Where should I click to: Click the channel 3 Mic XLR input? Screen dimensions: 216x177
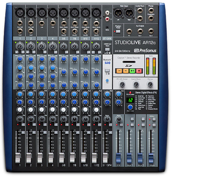[42, 13]
